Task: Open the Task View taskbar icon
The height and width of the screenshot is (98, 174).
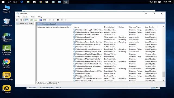Action: [x=15, y=2]
